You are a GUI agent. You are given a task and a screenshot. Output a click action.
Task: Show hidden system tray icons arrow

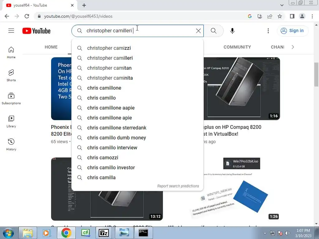point(265,233)
